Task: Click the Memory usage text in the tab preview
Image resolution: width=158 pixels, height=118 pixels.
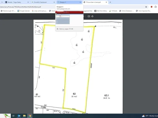Action: [x=66, y=29]
